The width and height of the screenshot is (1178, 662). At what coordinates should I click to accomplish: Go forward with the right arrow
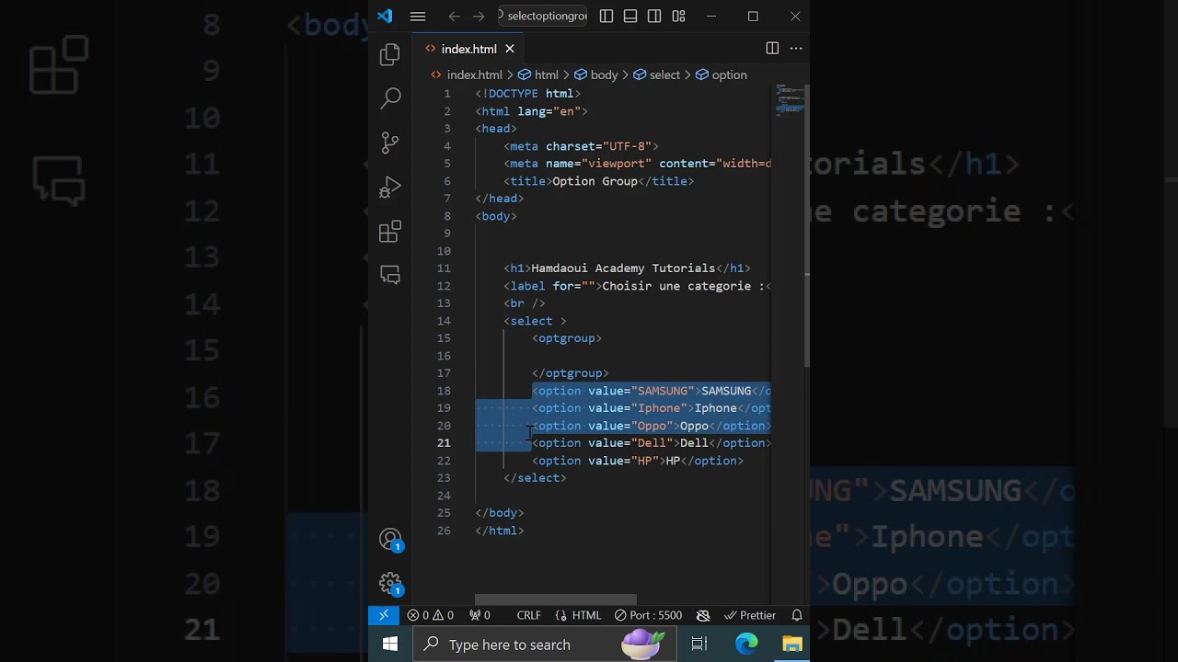point(479,16)
